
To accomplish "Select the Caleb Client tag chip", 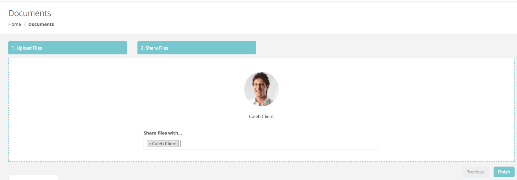I will click(x=163, y=144).
